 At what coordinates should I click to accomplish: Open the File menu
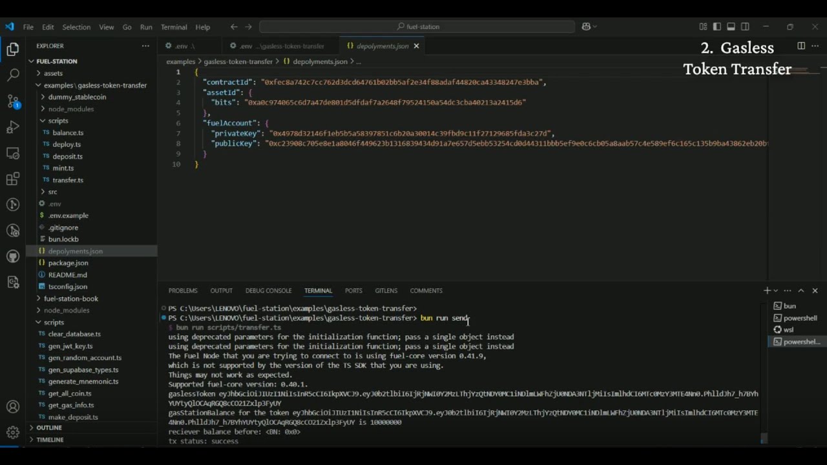pyautogui.click(x=28, y=27)
